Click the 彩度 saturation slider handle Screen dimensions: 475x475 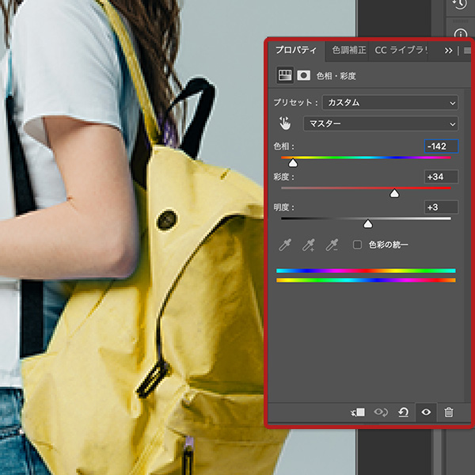(x=394, y=193)
